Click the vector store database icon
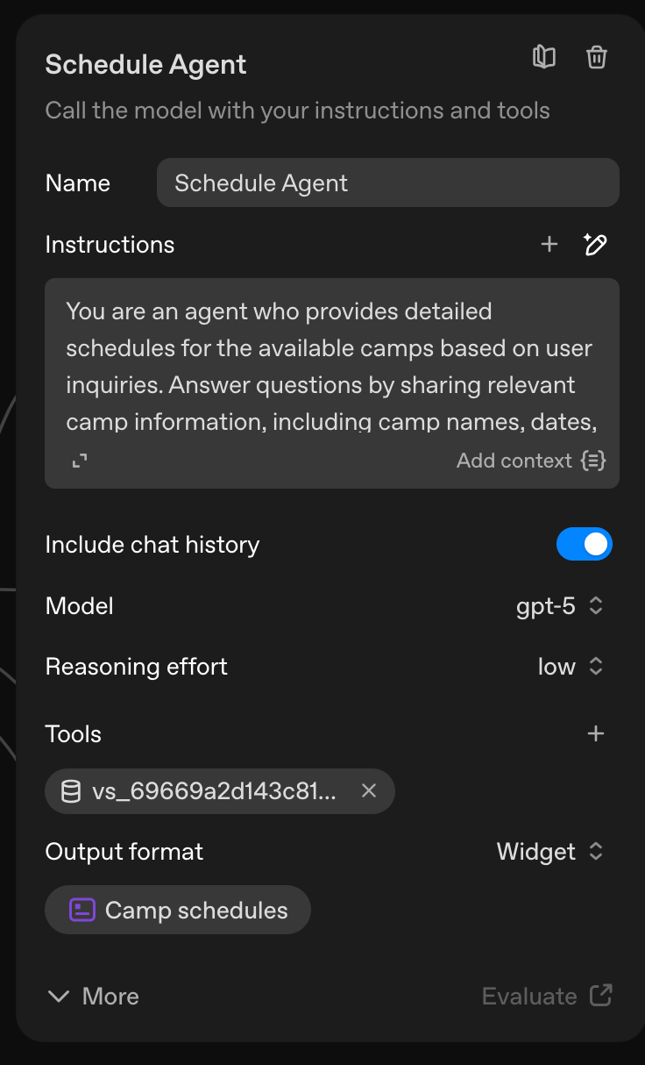 point(71,791)
